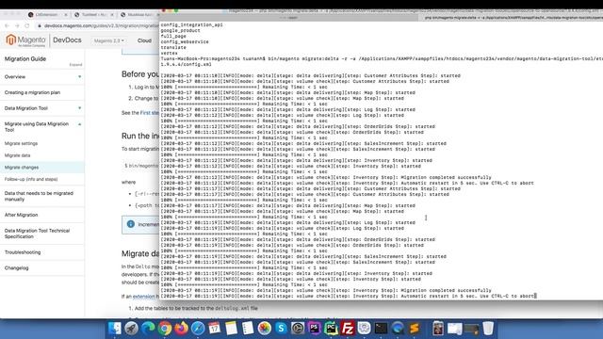
Task: Click the lock icon in address bar
Action: [40, 25]
